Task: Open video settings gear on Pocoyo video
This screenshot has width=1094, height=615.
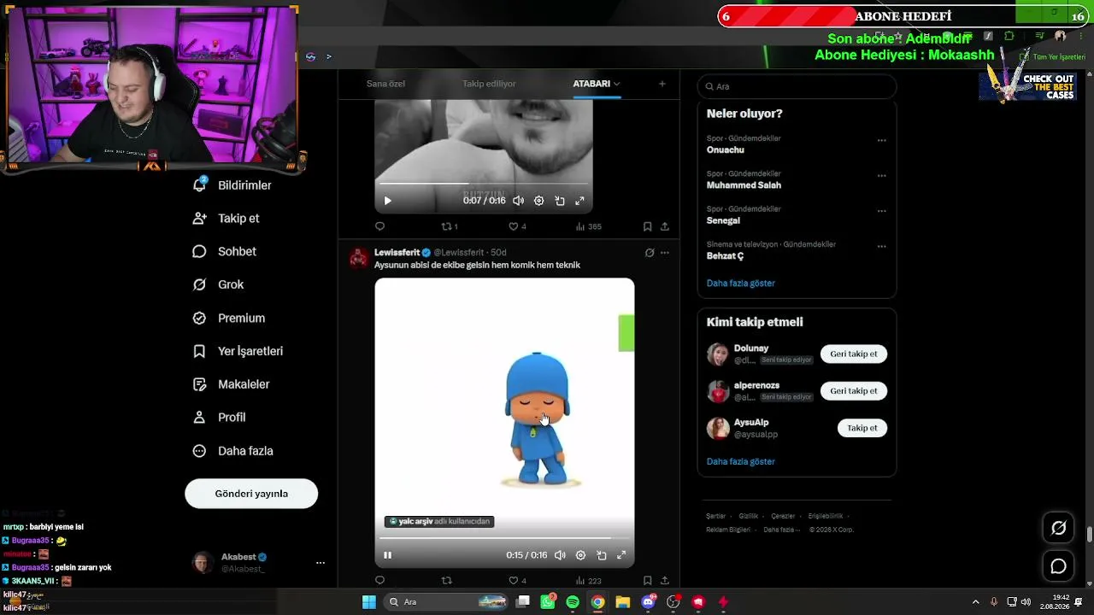Action: (580, 555)
